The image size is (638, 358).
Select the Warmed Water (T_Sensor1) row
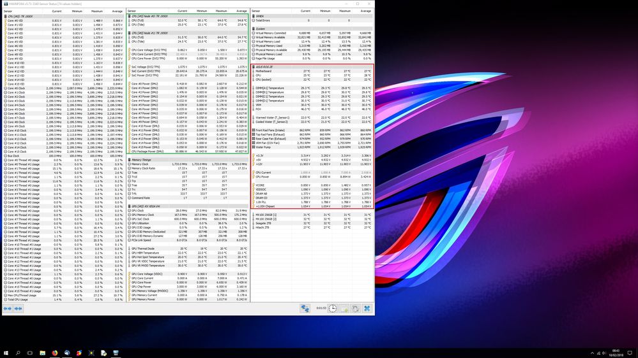pyautogui.click(x=312, y=118)
